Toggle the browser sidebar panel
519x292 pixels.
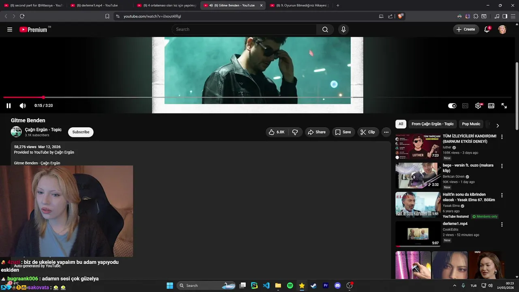click(505, 16)
